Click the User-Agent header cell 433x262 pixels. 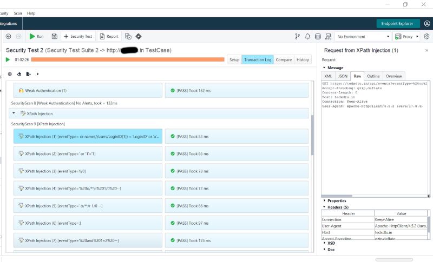[347, 226]
